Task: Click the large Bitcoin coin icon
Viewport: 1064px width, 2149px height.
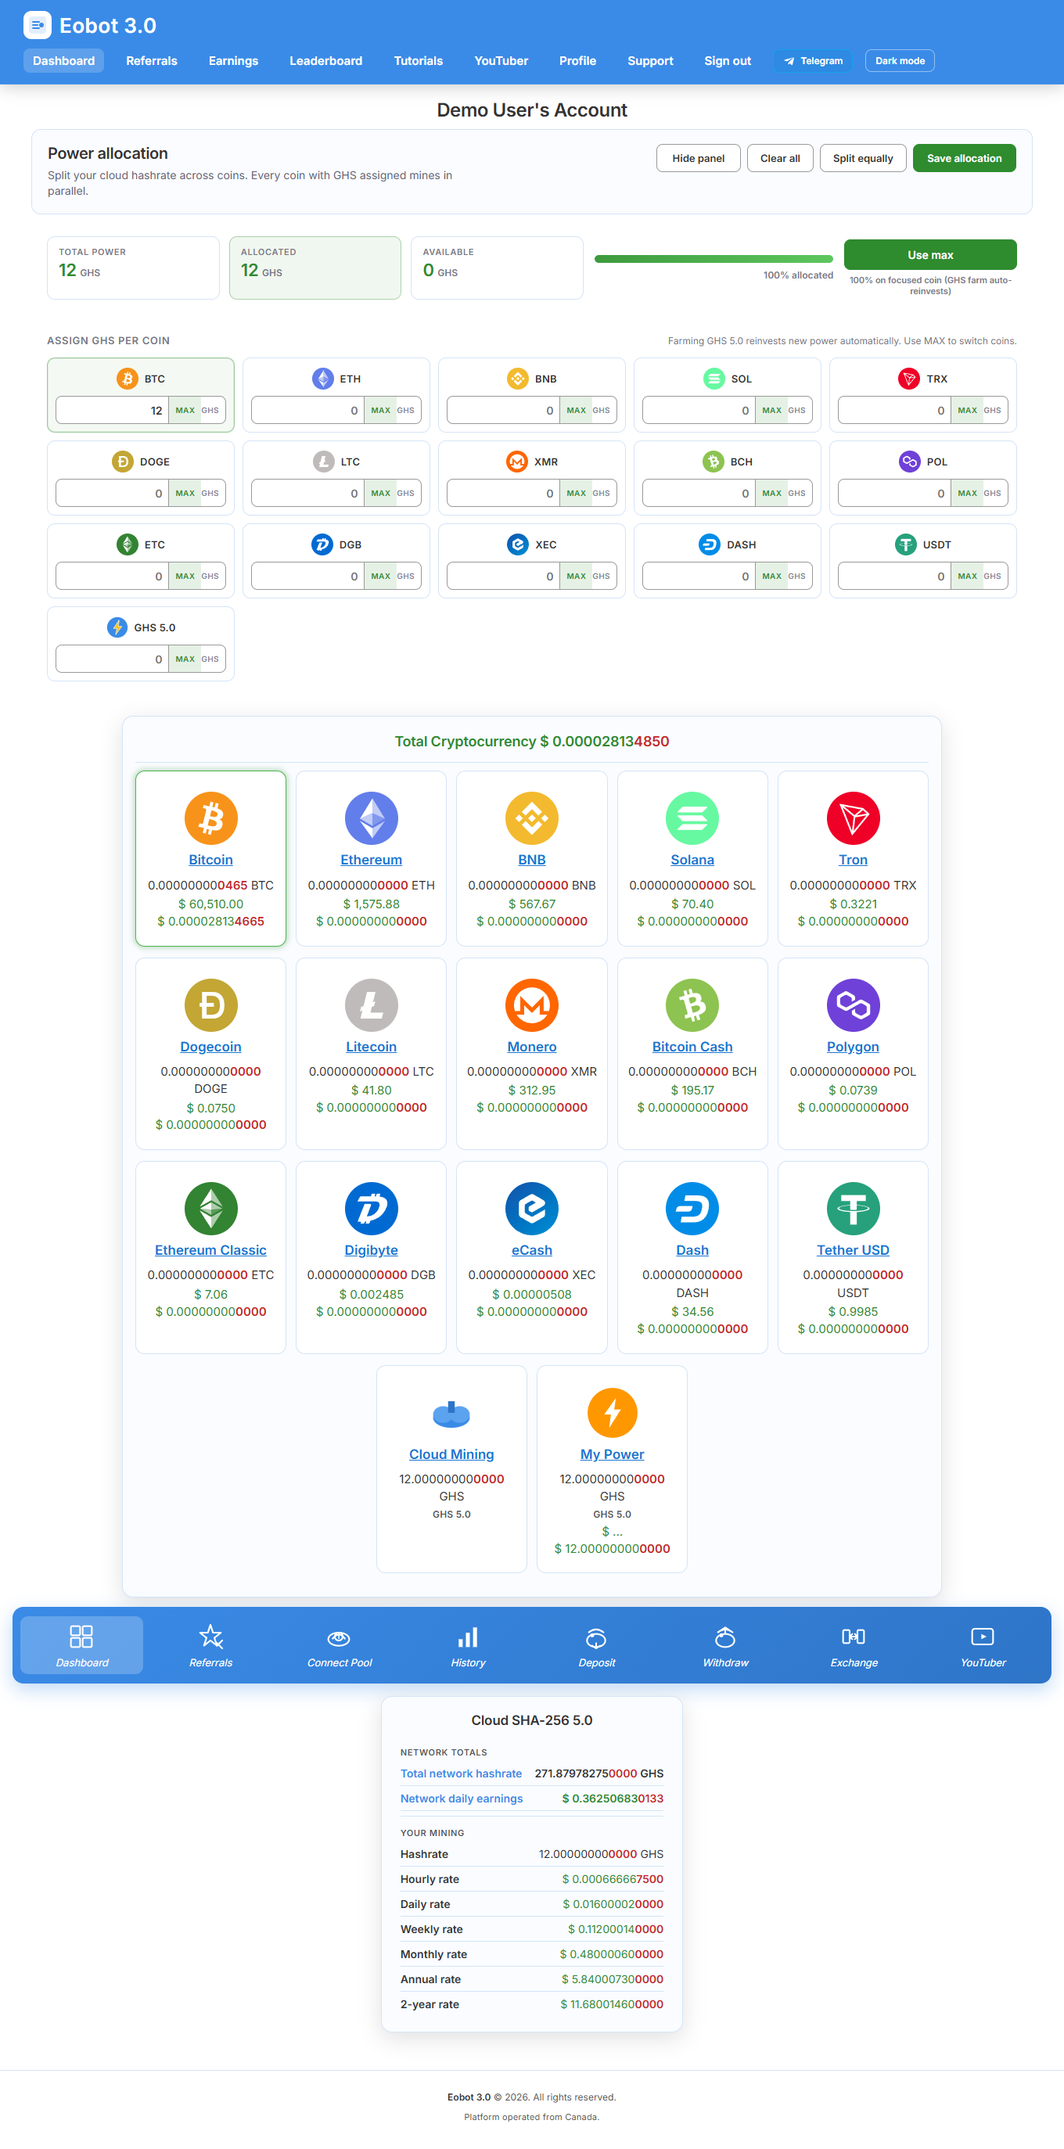Action: [210, 818]
